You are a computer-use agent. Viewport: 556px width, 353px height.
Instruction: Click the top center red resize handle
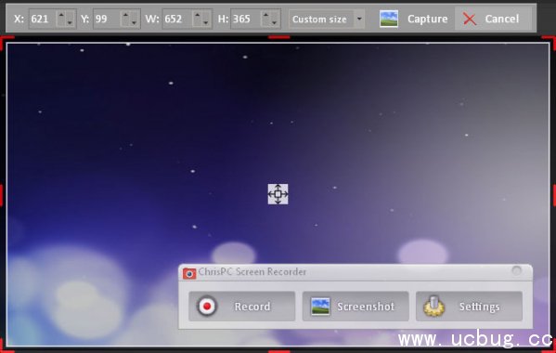click(x=279, y=37)
